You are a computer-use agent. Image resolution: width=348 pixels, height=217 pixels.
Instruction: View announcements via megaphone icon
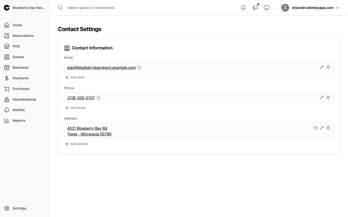coord(255,8)
